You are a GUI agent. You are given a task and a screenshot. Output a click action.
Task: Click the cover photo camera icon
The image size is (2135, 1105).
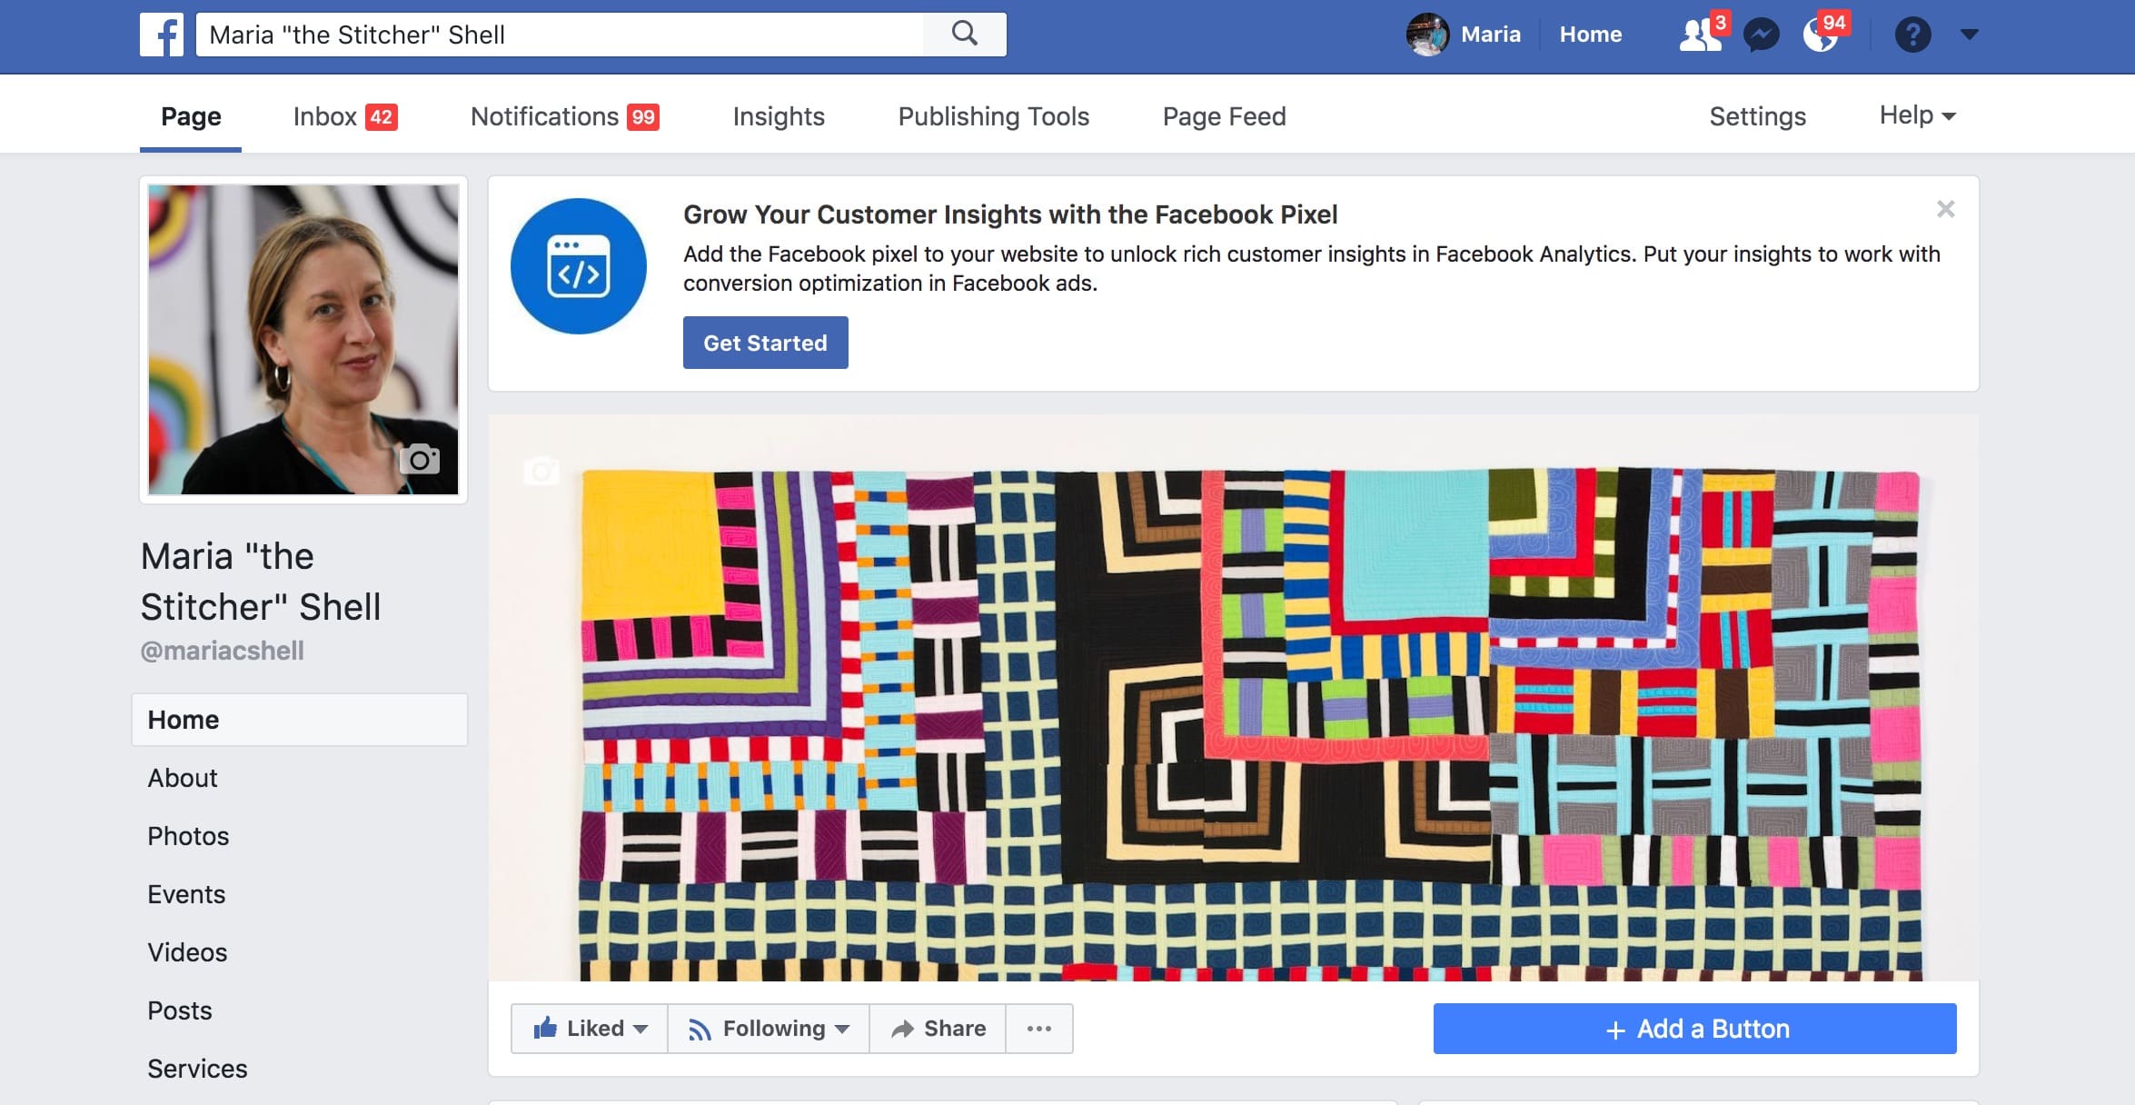(x=541, y=471)
